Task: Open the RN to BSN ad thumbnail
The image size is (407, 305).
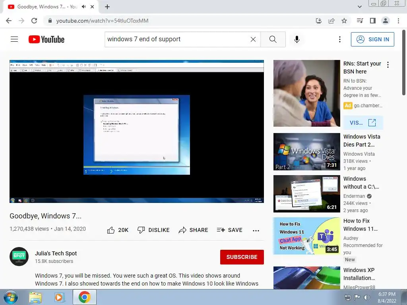Action: pyautogui.click(x=306, y=93)
